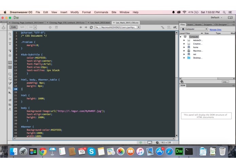Click the Remove Comment icon
The height and width of the screenshot is (168, 236).
(10, 79)
